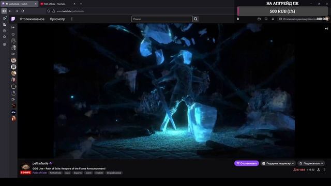Open the browser sidebar bookmarks star icon
Image resolution: width=331 pixels, height=186 pixels.
(4, 37)
